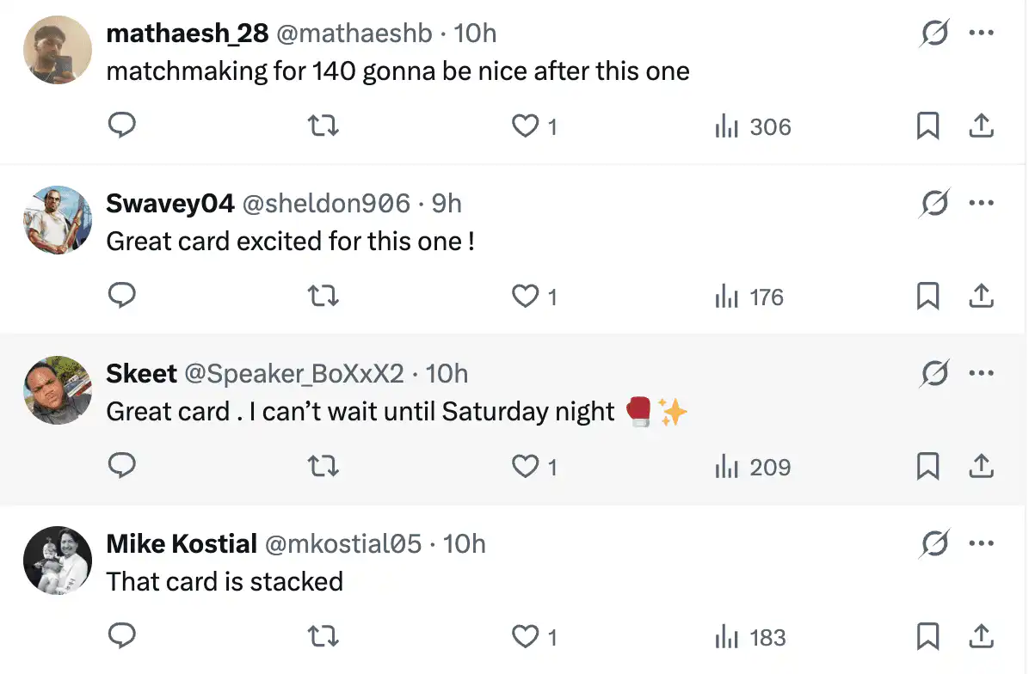Open three-dot menu on Swavey04's tweet
The image size is (1029, 674).
[x=982, y=203]
